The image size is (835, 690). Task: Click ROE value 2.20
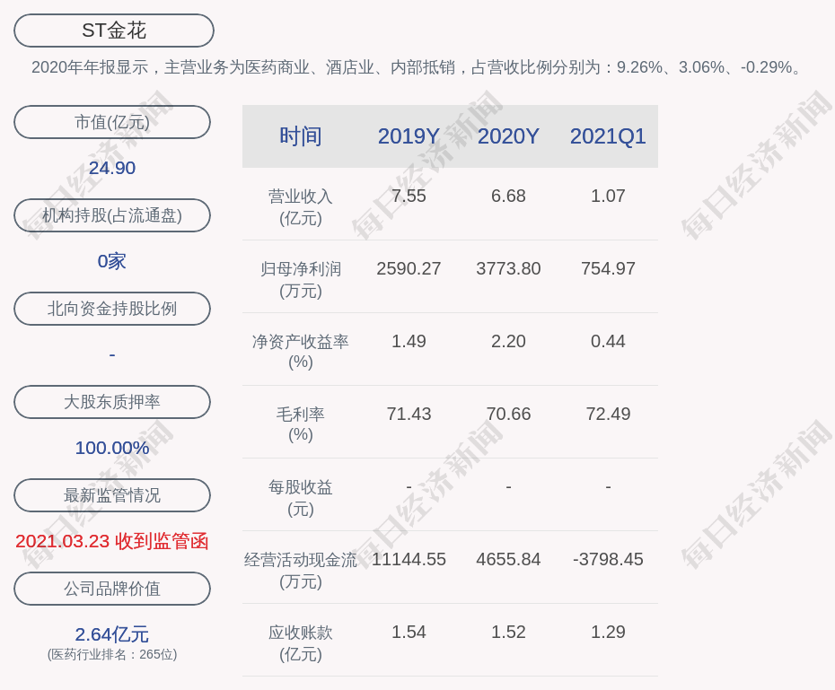click(508, 341)
